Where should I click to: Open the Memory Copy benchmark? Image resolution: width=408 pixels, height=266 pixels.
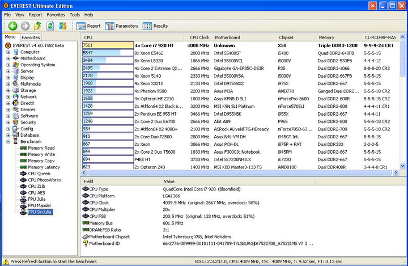click(41, 161)
